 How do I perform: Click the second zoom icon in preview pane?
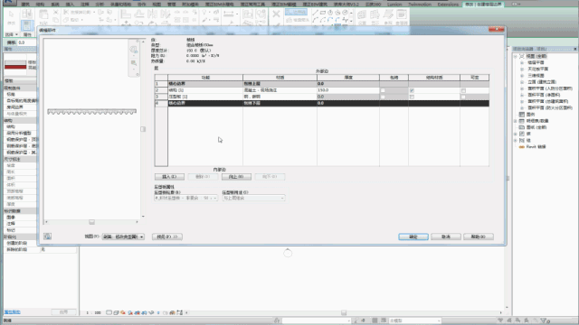133,63
